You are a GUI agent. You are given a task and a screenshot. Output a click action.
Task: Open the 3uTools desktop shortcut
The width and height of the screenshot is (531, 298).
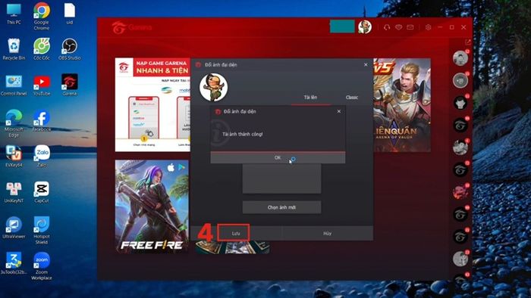tap(14, 263)
